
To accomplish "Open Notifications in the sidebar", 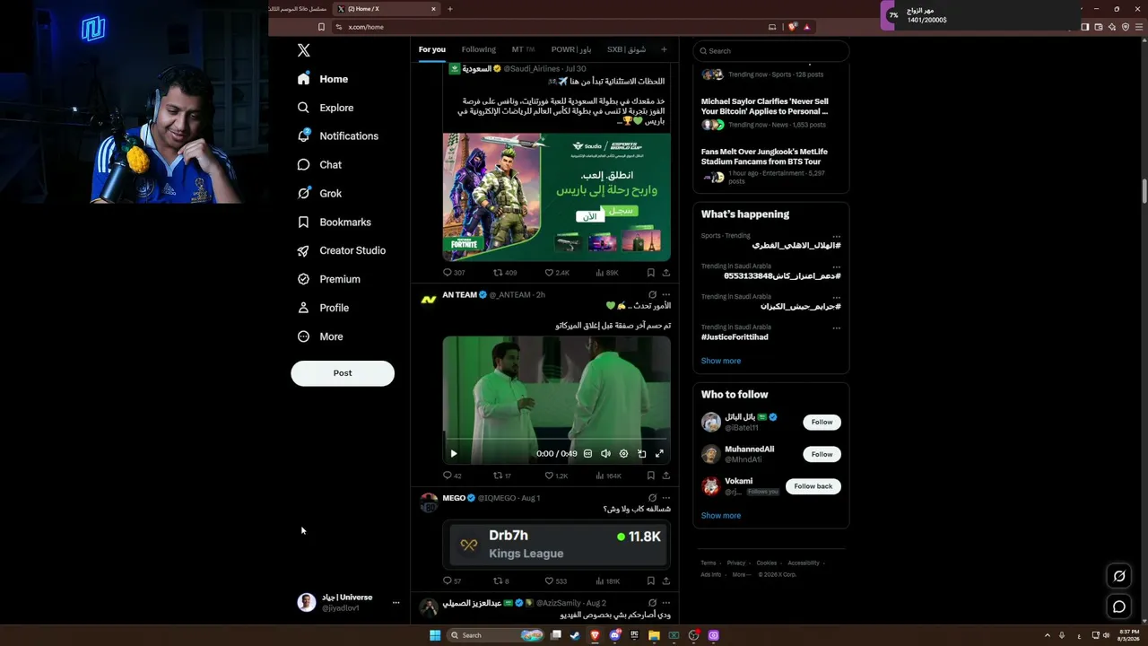I will (x=338, y=136).
